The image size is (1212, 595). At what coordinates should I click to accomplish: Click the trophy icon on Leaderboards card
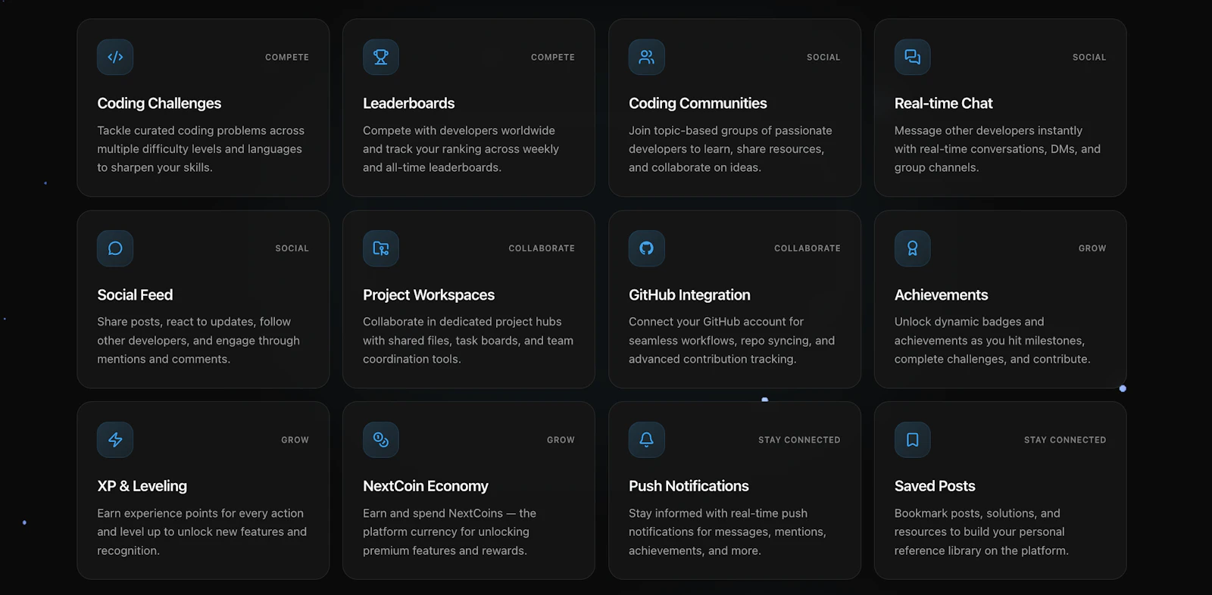tap(381, 57)
